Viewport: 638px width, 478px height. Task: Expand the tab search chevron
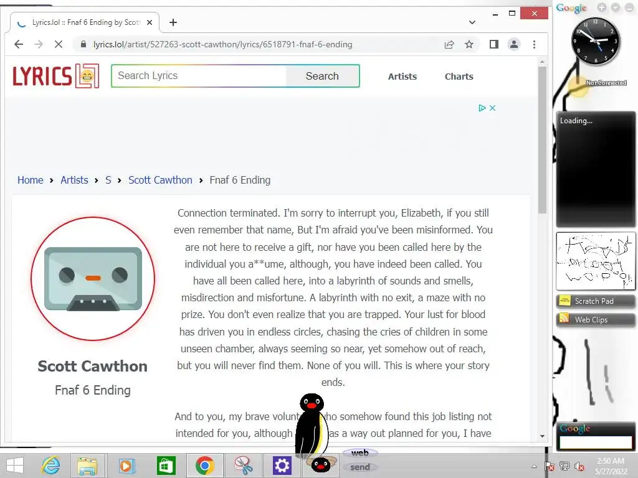pos(472,22)
